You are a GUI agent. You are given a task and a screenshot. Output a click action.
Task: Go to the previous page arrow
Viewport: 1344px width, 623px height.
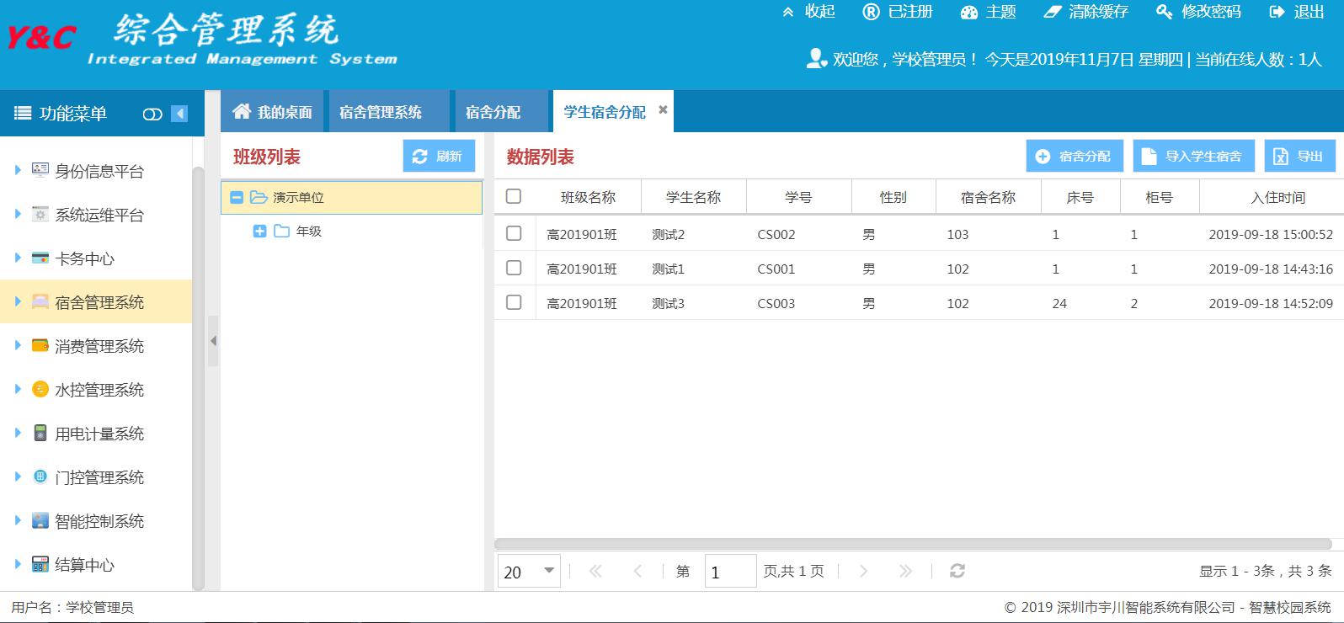[637, 571]
